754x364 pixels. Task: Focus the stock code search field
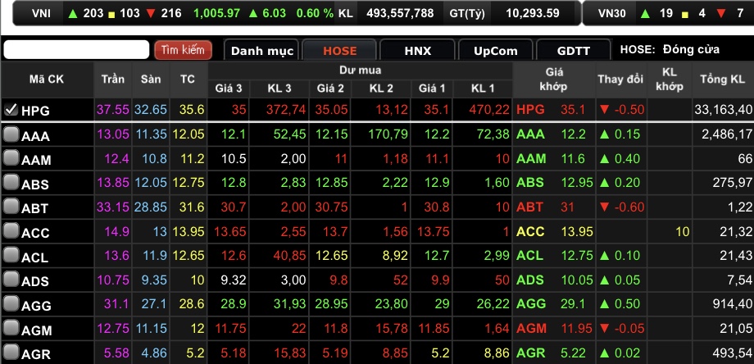pyautogui.click(x=76, y=50)
